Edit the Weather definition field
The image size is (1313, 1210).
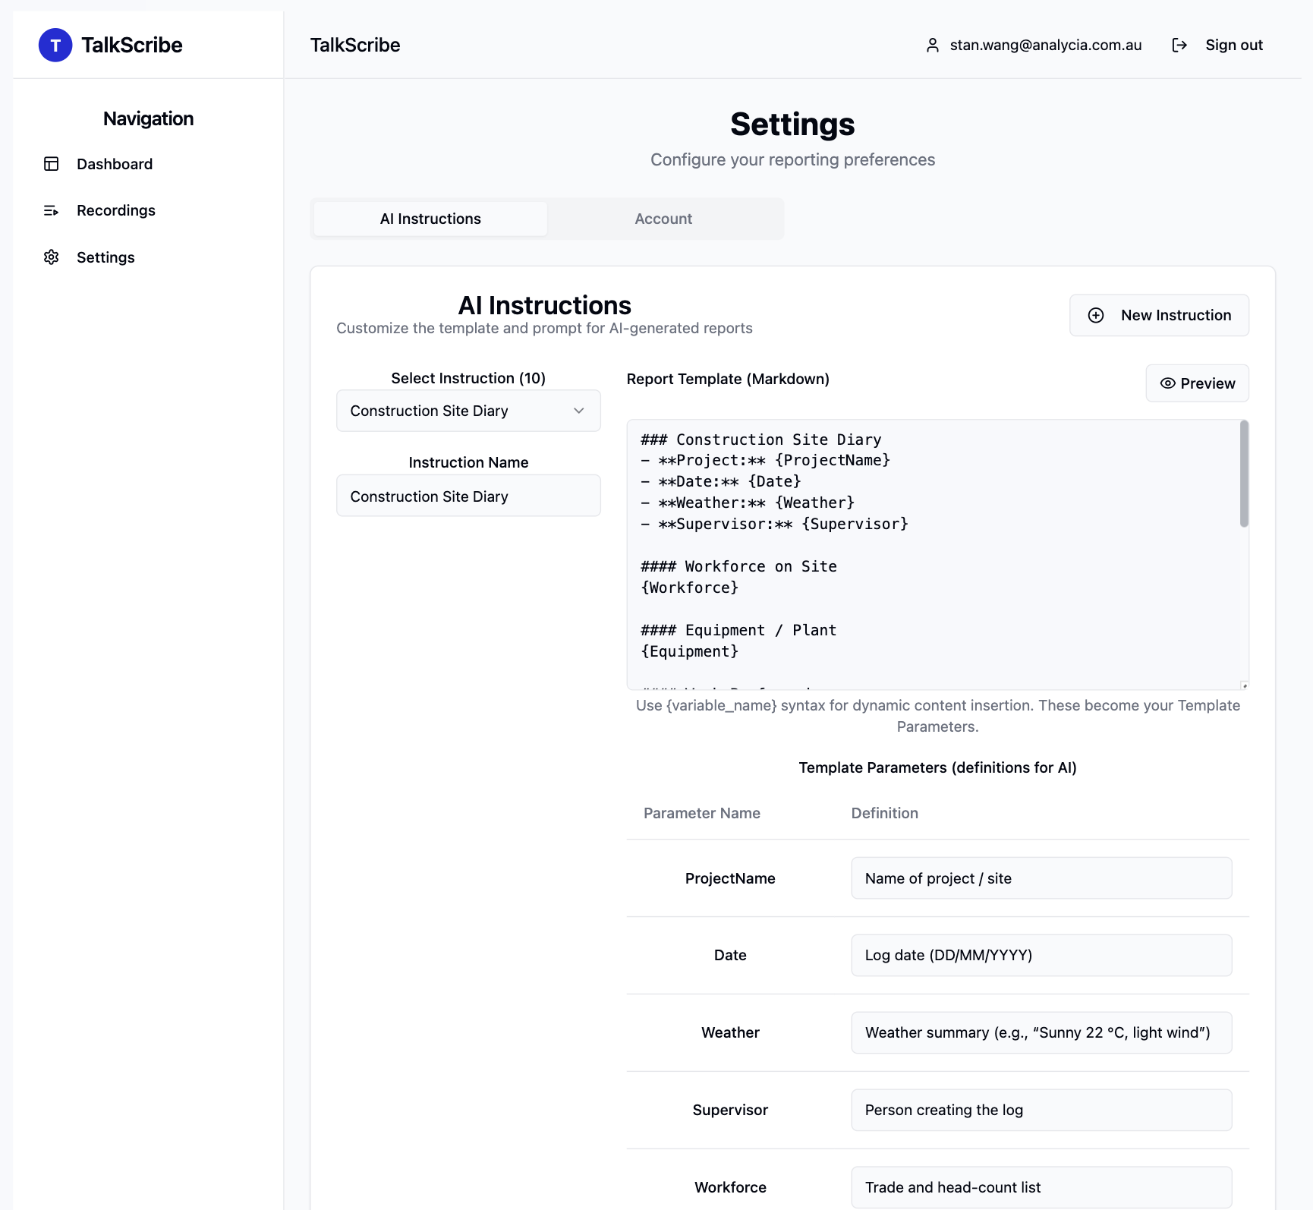[x=1041, y=1032]
